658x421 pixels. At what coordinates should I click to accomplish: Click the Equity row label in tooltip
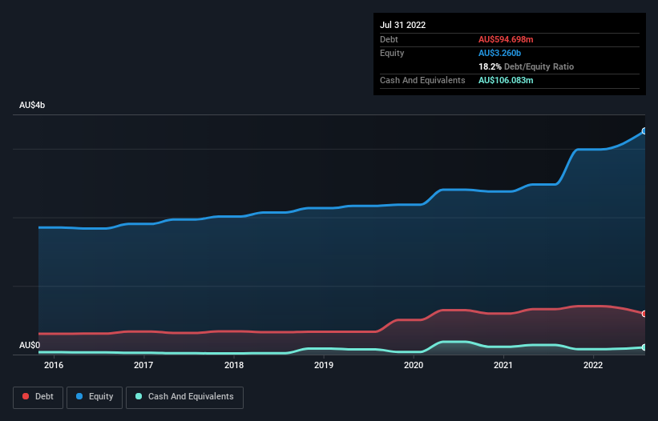click(x=392, y=53)
